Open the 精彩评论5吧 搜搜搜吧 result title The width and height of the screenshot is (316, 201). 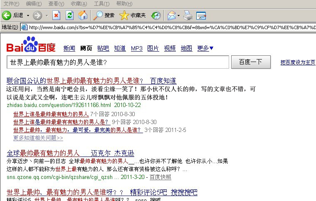[x=102, y=192]
